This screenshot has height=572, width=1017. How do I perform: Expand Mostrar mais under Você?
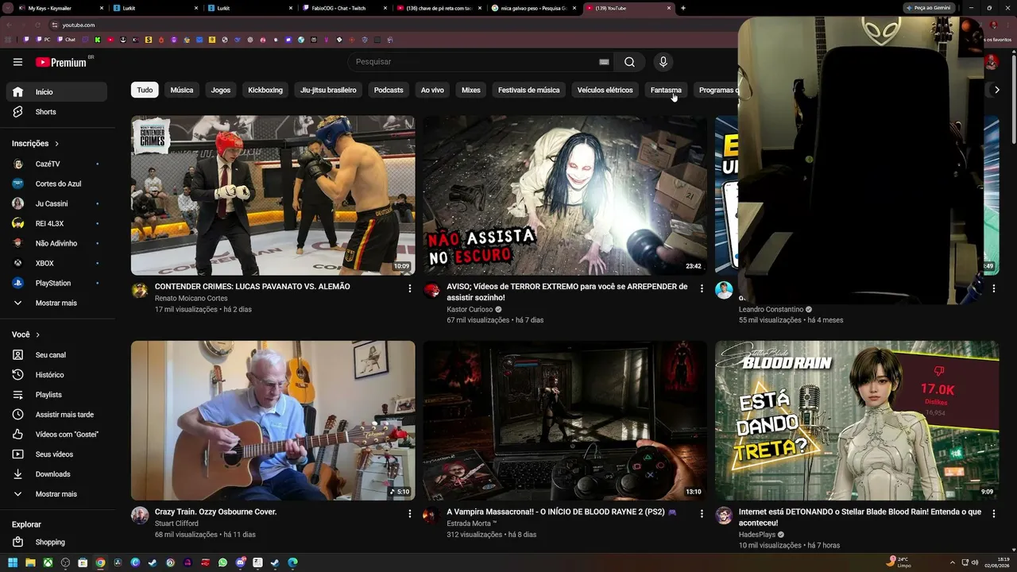click(x=56, y=494)
